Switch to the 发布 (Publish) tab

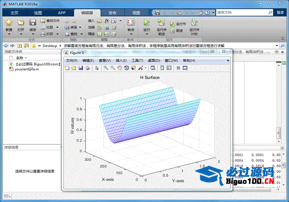click(x=112, y=13)
